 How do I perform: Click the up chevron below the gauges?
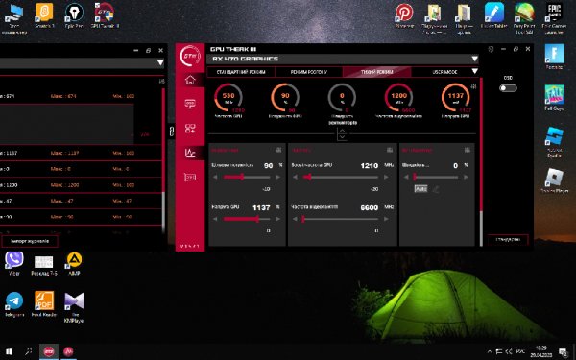[x=342, y=131]
